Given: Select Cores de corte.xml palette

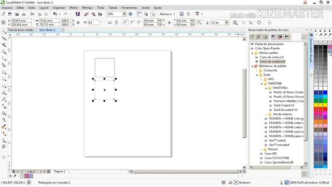Looking at the screenshot, I should point(272,57).
